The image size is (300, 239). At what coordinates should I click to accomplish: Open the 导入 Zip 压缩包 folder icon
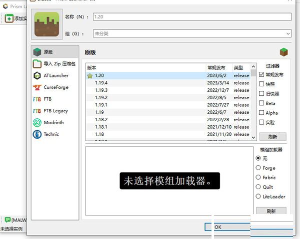37,64
